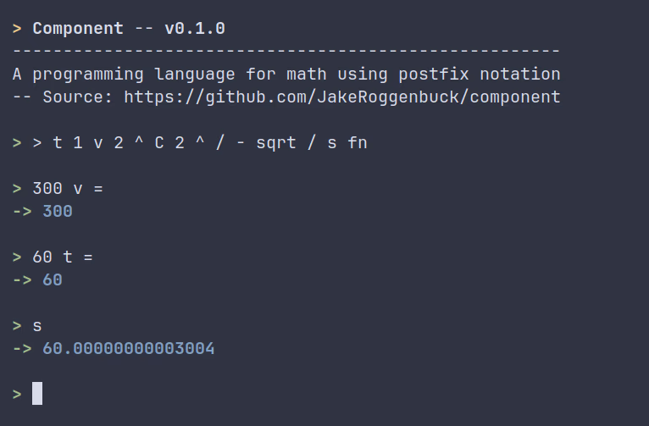Click the lone "s" command entry
The width and height of the screenshot is (649, 426).
[37, 325]
